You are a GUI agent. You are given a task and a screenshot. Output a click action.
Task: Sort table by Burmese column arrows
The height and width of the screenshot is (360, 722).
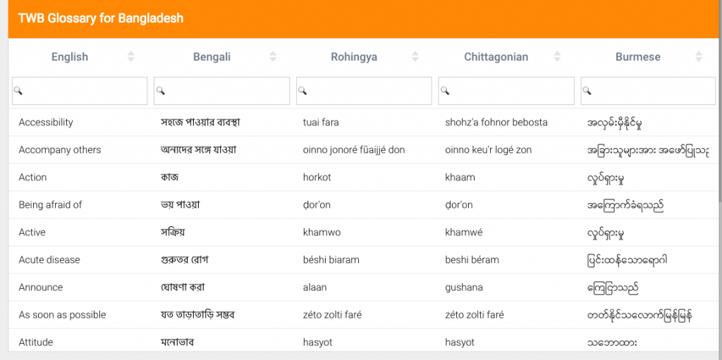699,56
